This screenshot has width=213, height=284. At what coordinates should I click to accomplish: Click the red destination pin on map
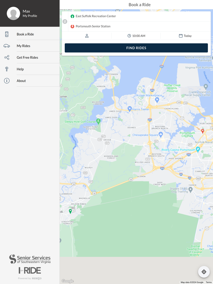[203, 131]
